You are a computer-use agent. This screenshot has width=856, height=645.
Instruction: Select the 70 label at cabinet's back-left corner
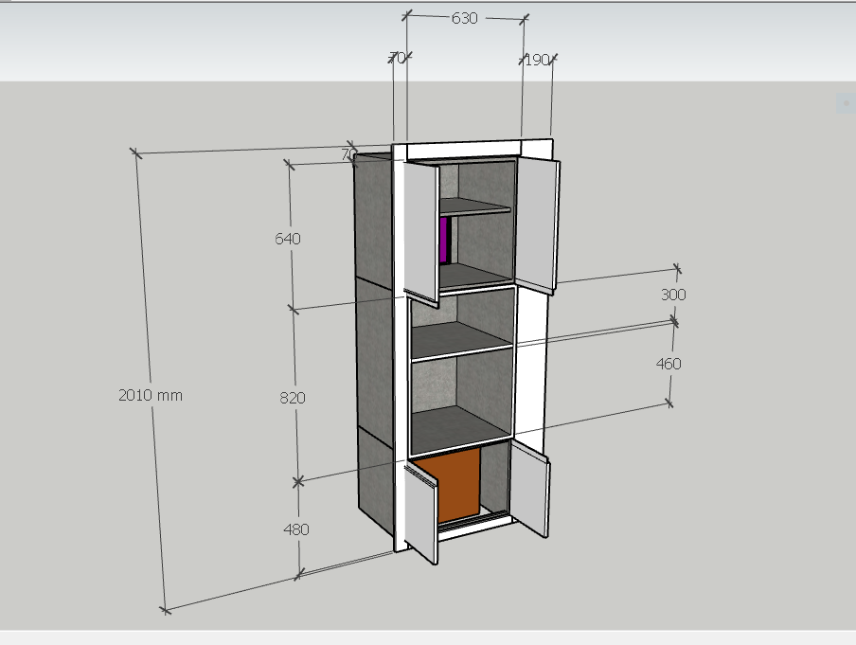[348, 154]
